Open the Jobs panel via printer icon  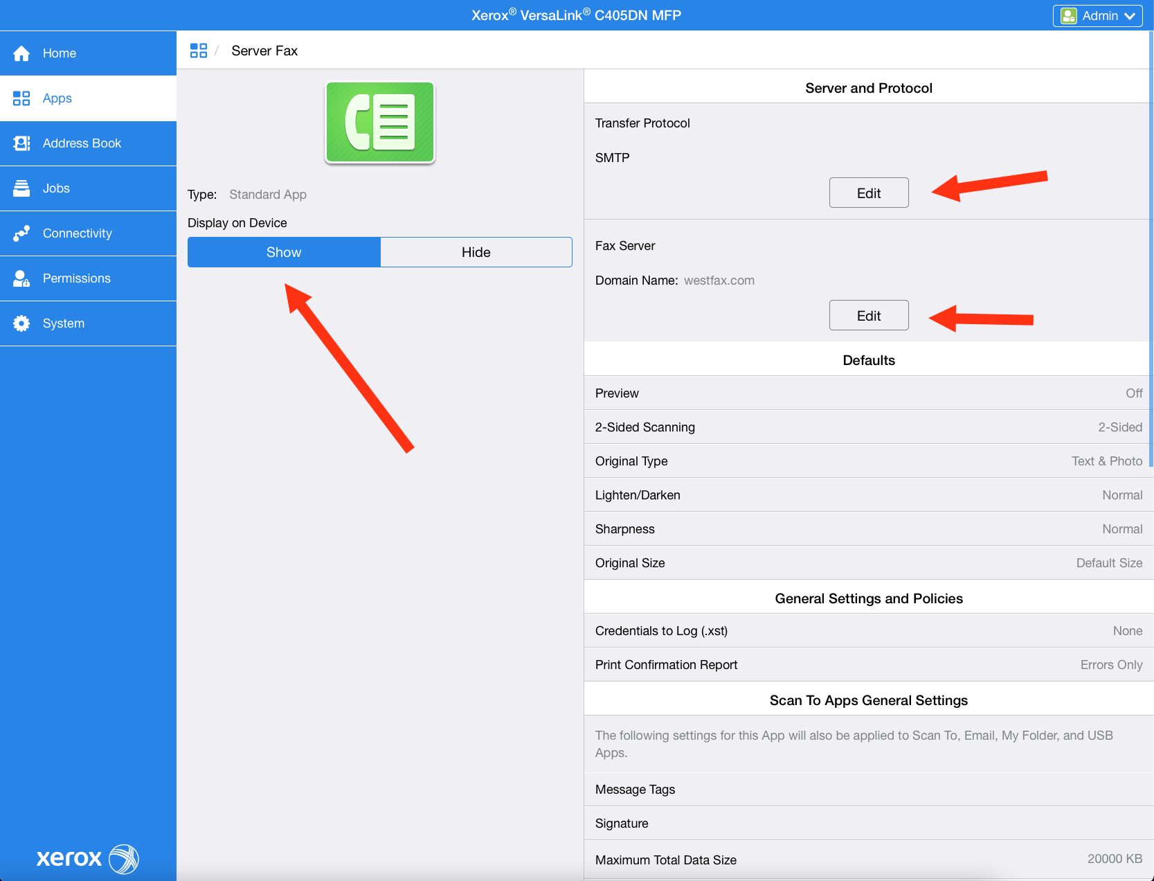pos(21,188)
